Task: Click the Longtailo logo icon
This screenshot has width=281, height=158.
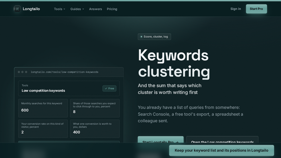Action: (x=17, y=9)
